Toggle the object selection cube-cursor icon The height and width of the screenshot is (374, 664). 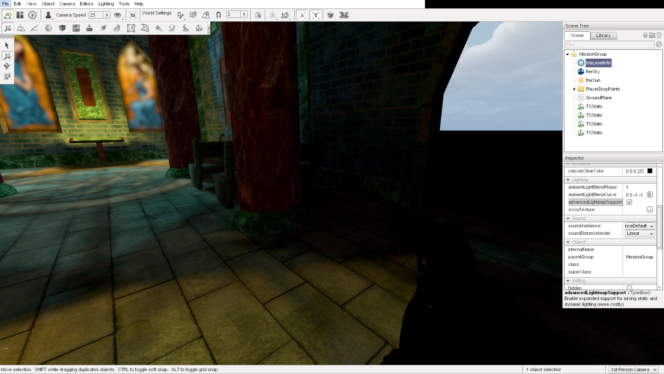tap(258, 15)
